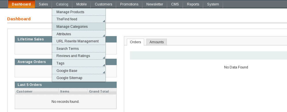Expand the Google Base submenu arrow
Viewport: 287px width, 112px height.
(x=104, y=72)
